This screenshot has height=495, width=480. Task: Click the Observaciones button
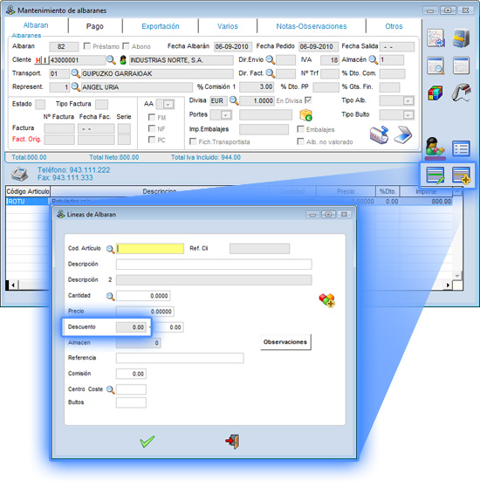(285, 342)
